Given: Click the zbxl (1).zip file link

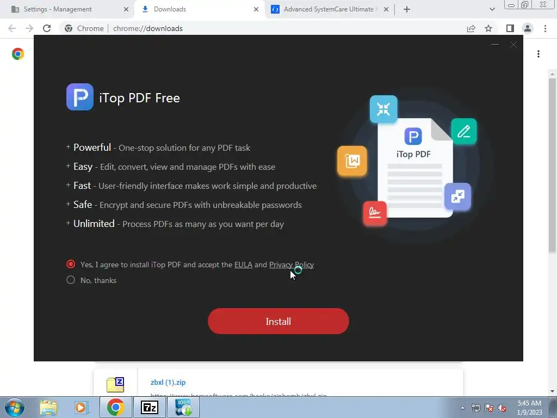Looking at the screenshot, I should (168, 383).
